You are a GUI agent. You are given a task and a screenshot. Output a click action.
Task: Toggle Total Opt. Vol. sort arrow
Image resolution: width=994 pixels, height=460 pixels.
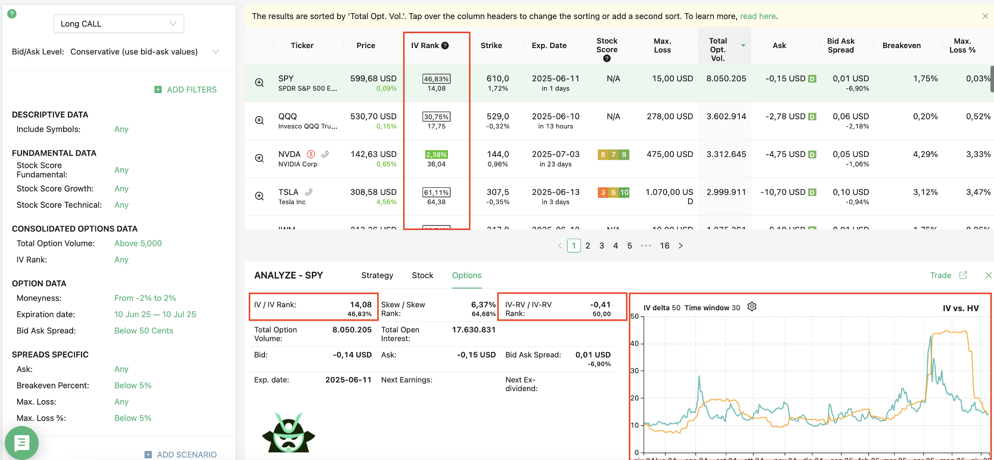click(x=743, y=45)
